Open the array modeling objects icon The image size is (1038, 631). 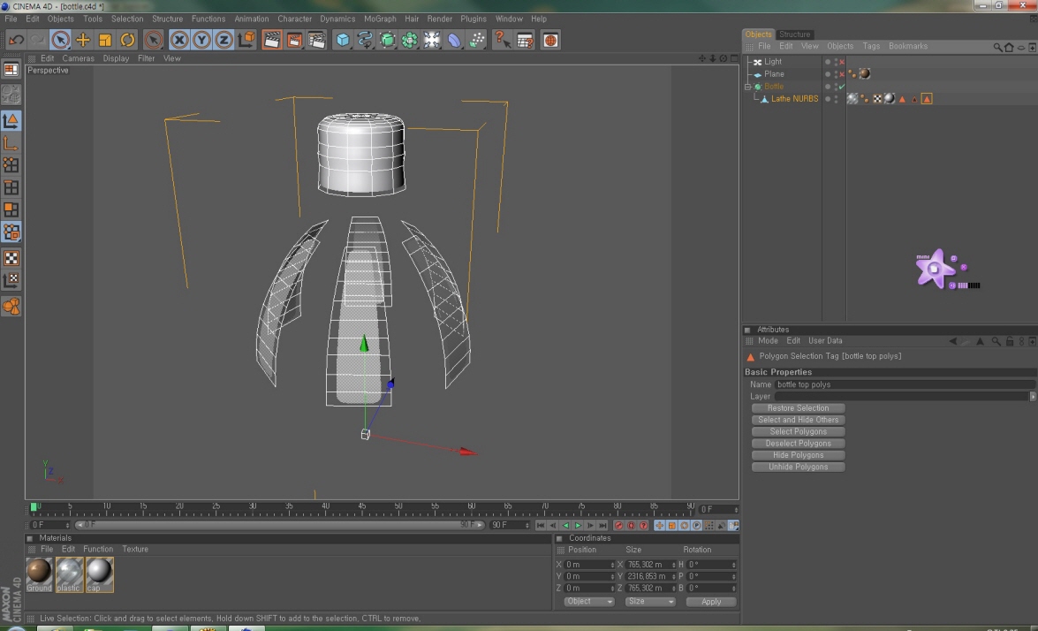[410, 41]
